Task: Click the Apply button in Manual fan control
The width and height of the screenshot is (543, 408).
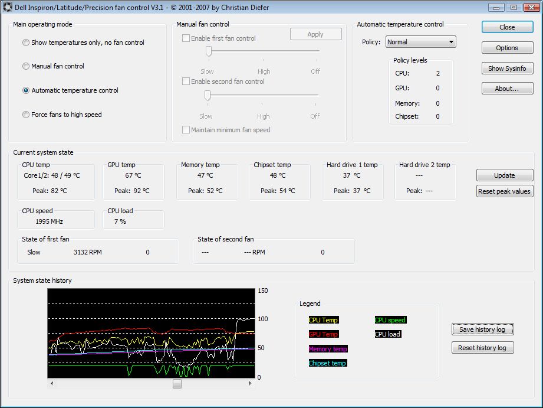Action: [x=315, y=34]
